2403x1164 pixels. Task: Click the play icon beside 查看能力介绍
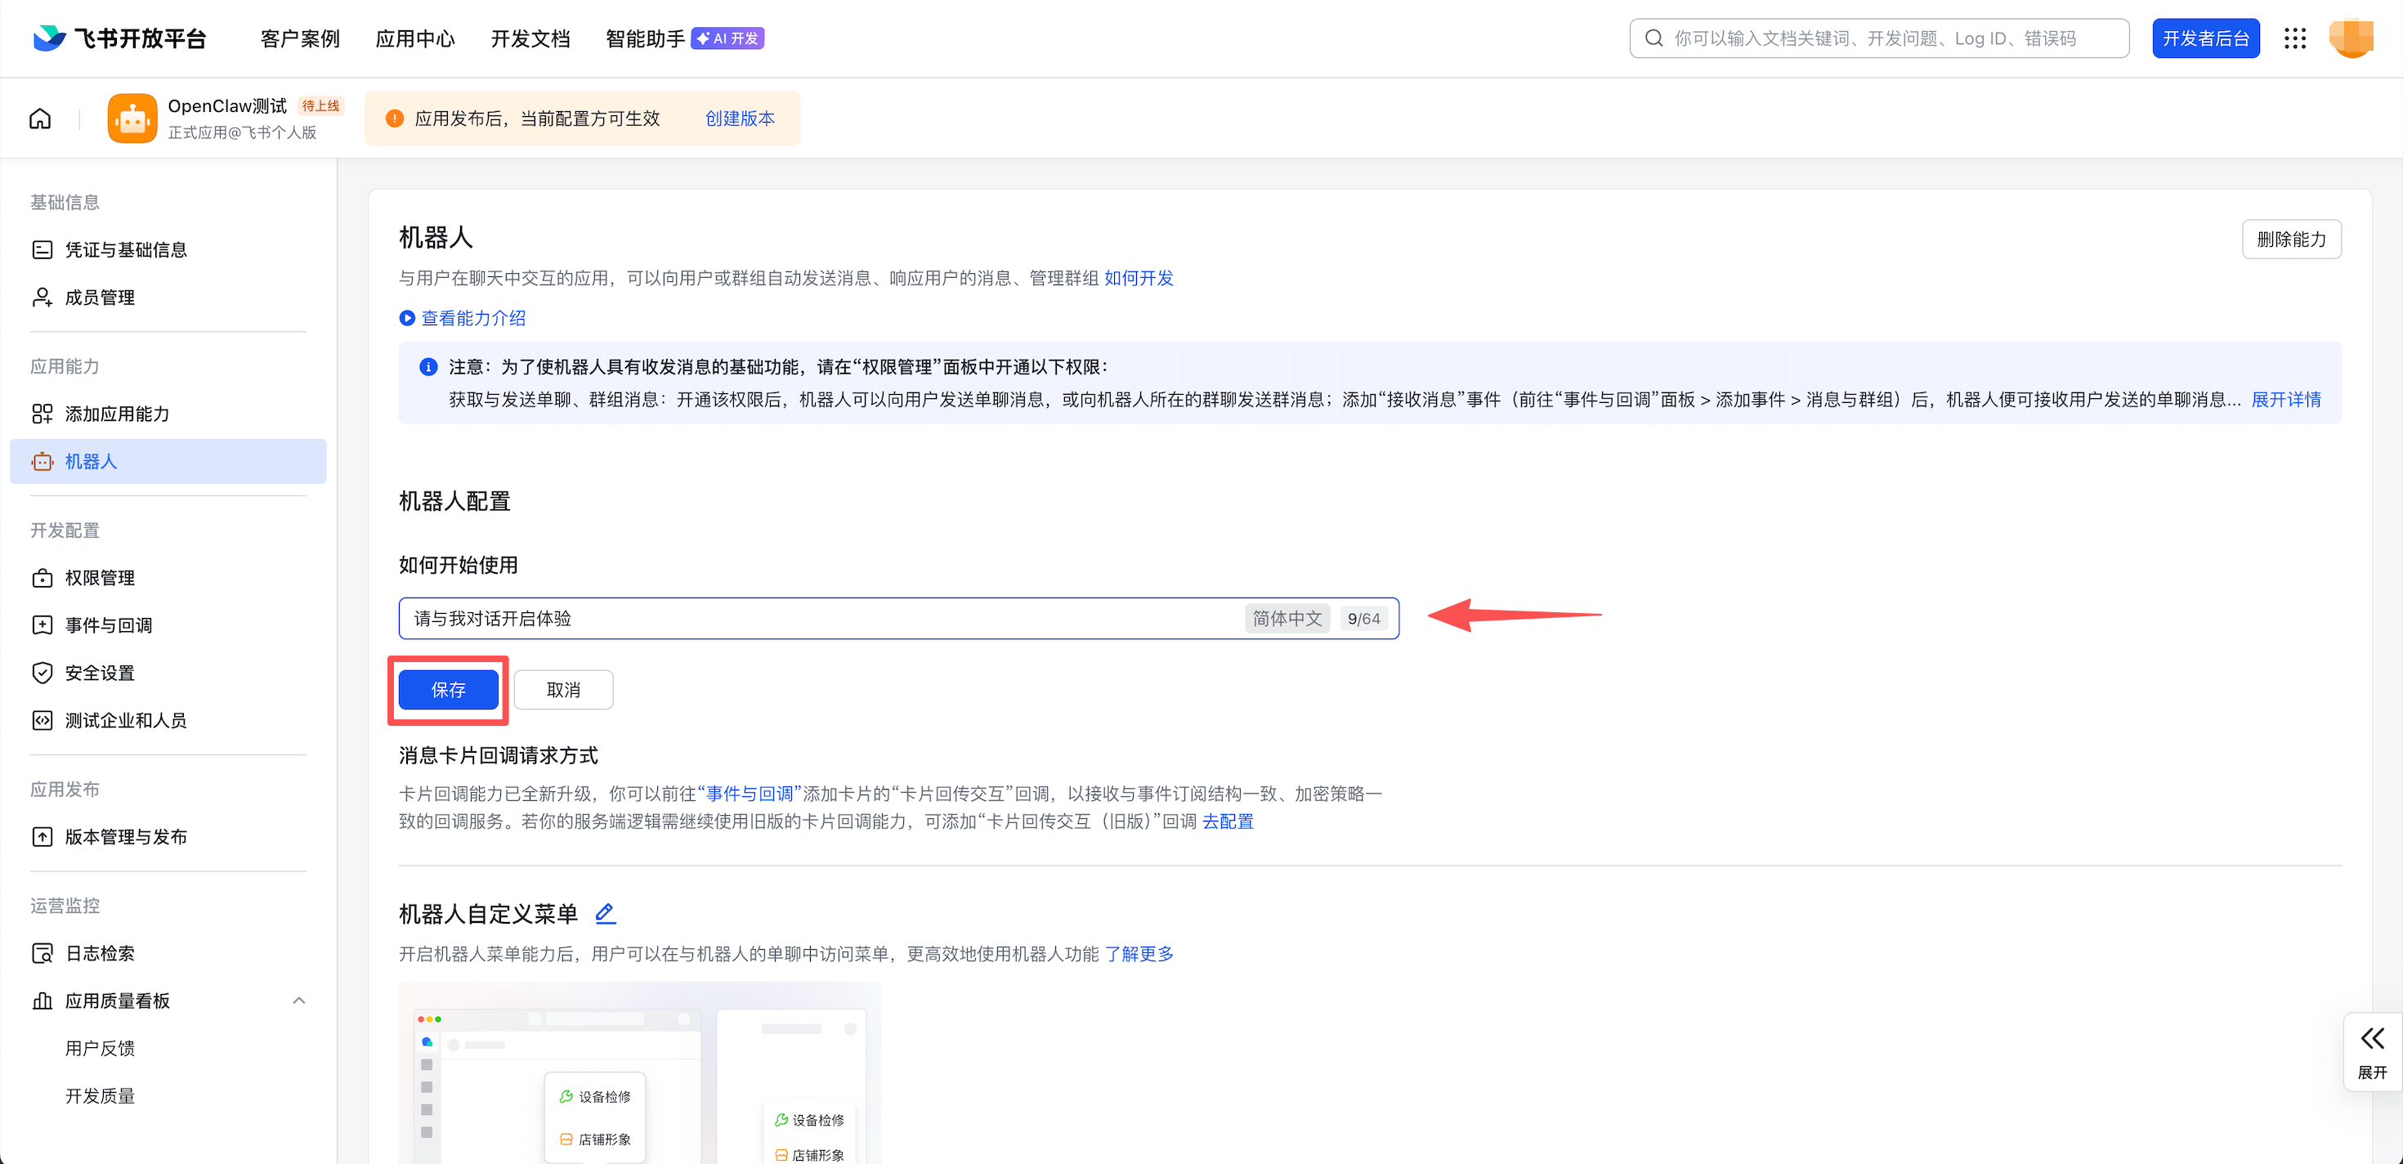pyautogui.click(x=407, y=318)
